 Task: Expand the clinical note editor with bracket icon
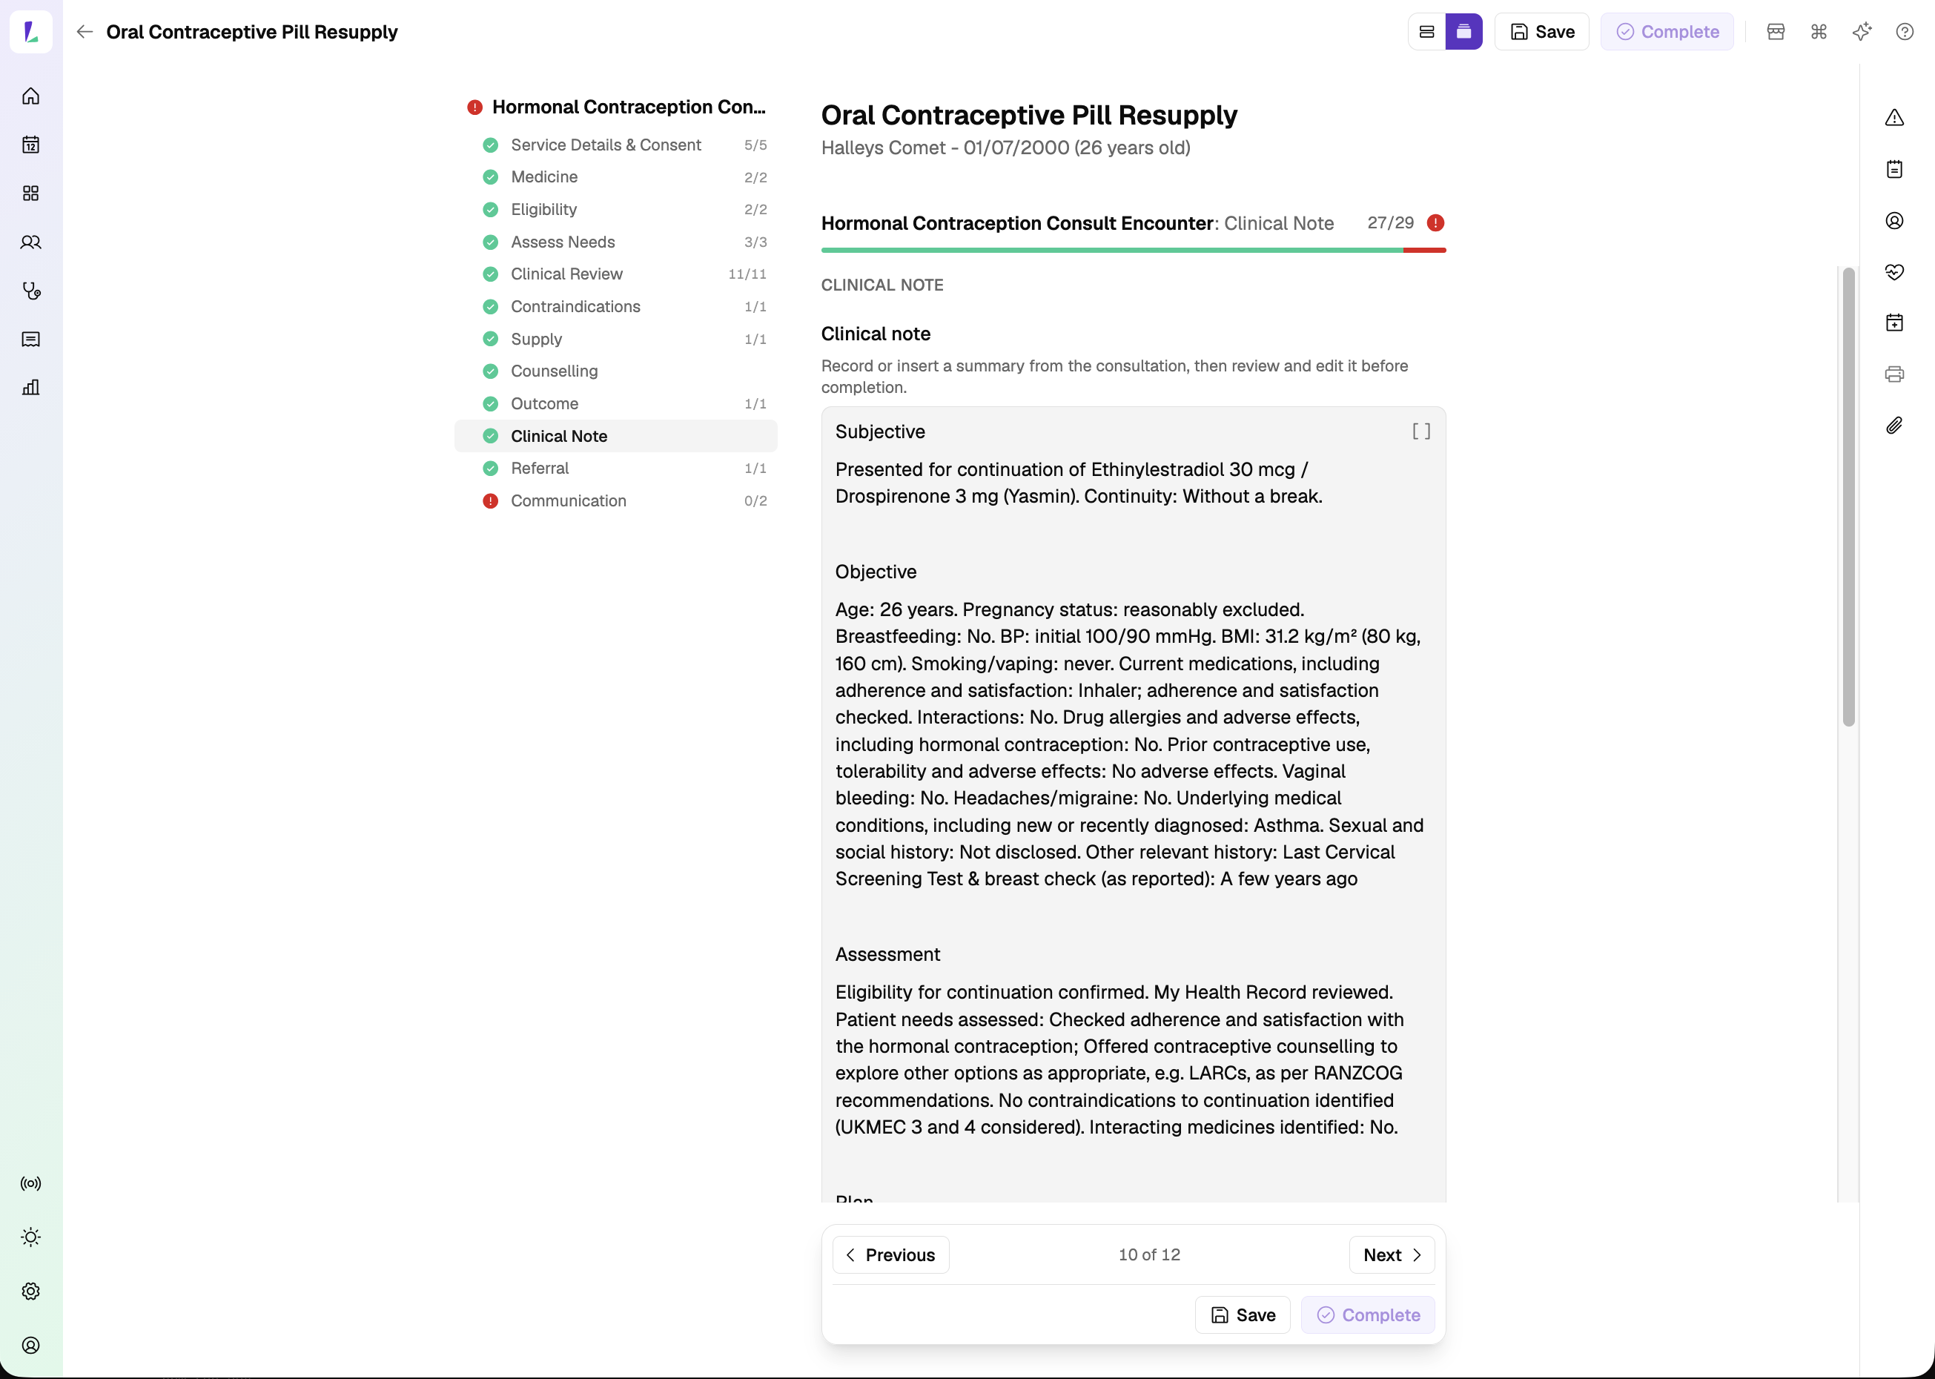1421,431
